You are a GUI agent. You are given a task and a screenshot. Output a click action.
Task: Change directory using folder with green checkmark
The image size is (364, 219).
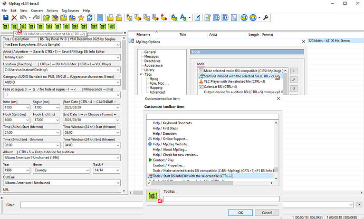tap(46, 17)
